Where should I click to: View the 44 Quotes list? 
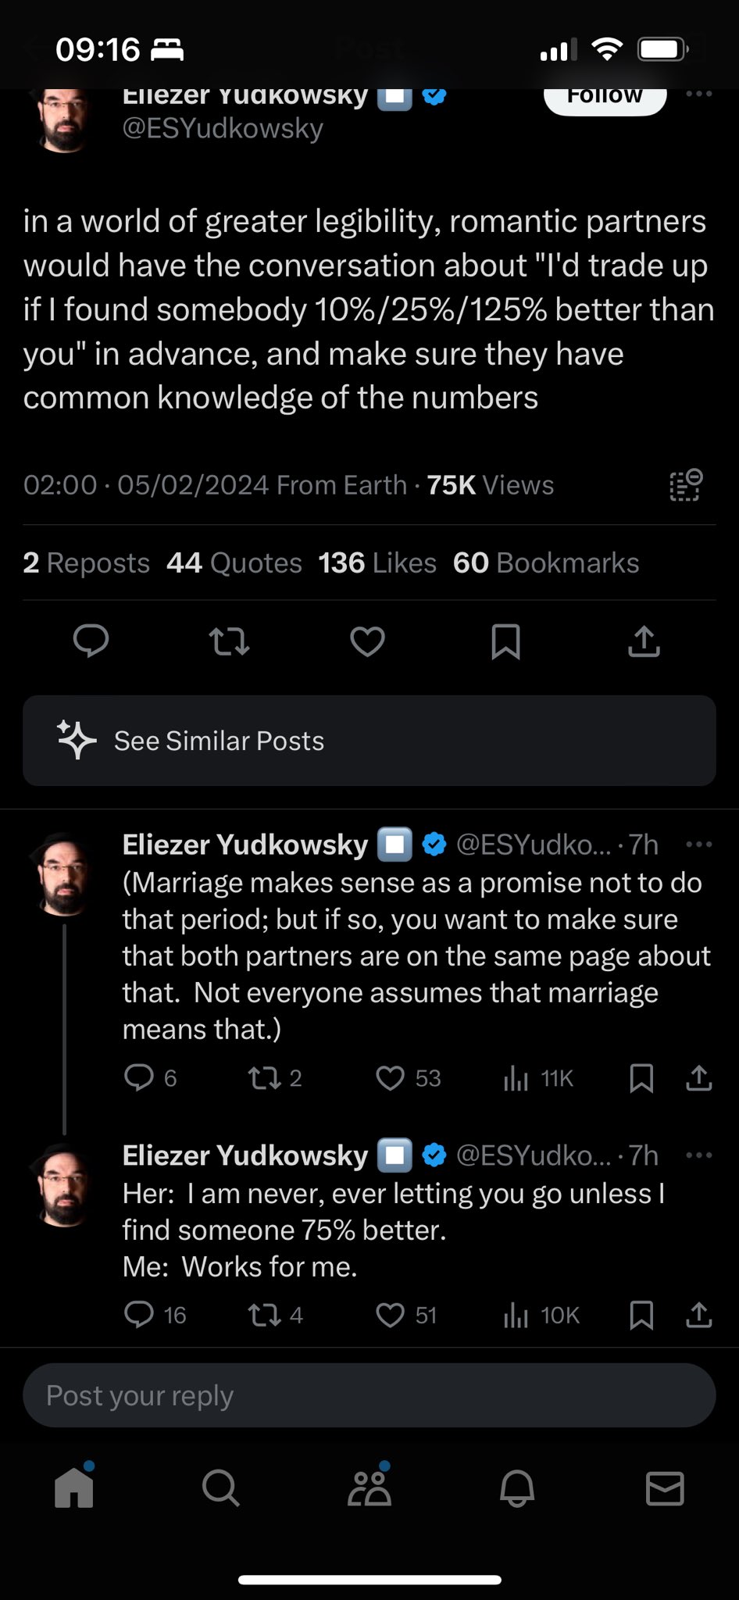coord(234,563)
